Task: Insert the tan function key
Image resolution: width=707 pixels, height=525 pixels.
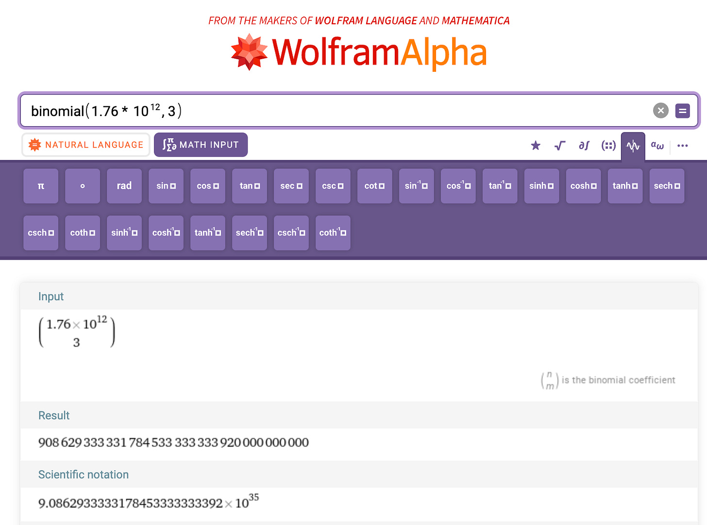Action: pyautogui.click(x=250, y=186)
